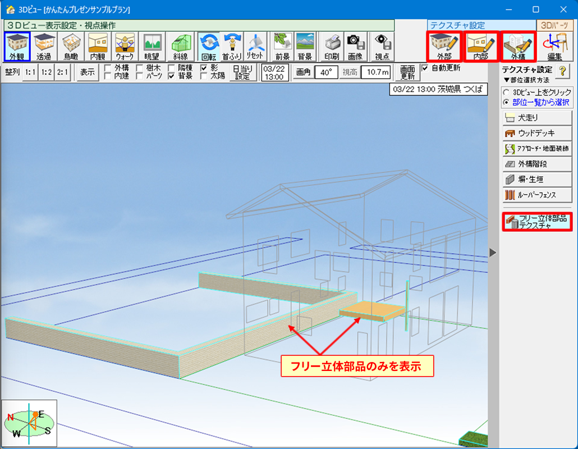Activate the 回転 rotate tool
The width and height of the screenshot is (578, 449).
click(x=209, y=47)
